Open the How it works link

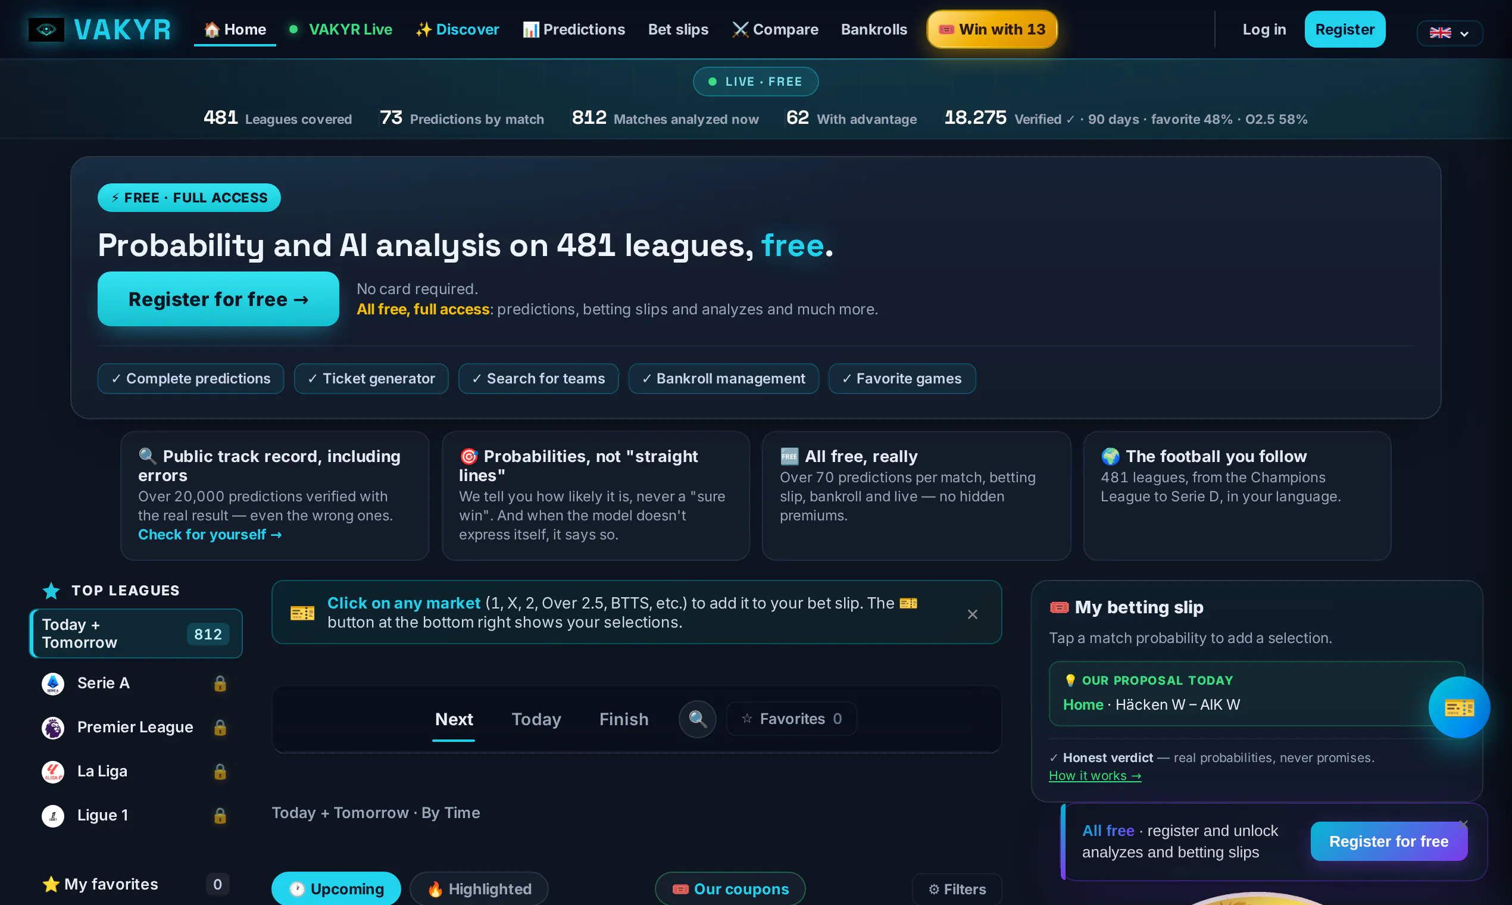click(x=1094, y=775)
